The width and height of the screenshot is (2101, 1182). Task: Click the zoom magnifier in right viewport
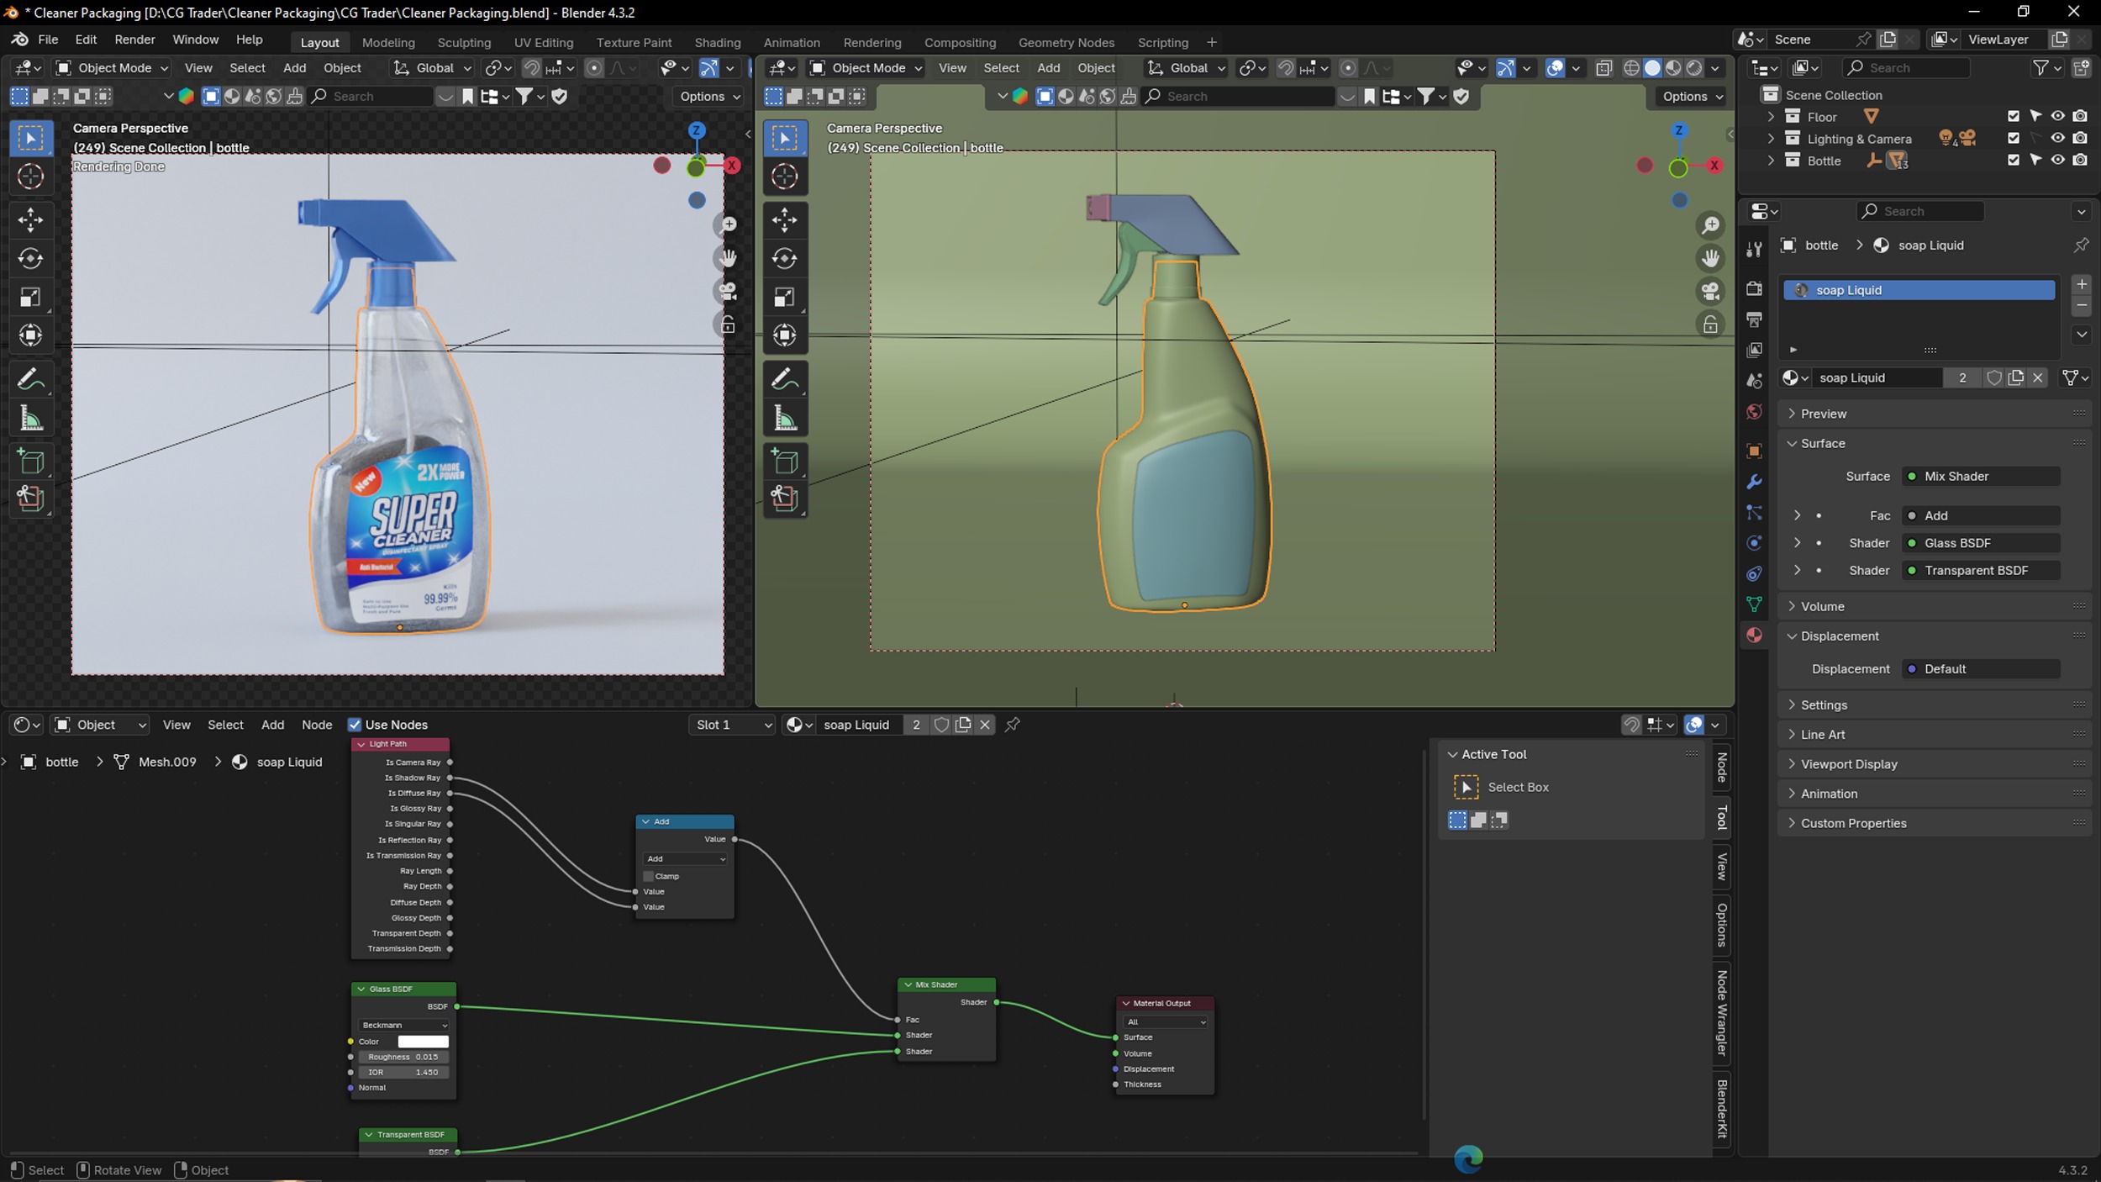point(1710,225)
